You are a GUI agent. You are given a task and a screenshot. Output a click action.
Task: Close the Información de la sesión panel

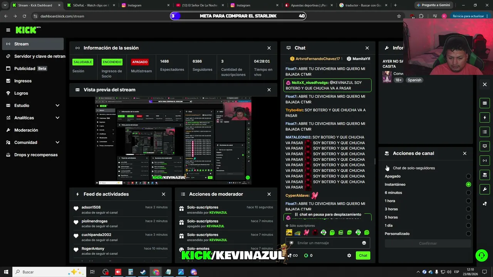269,48
